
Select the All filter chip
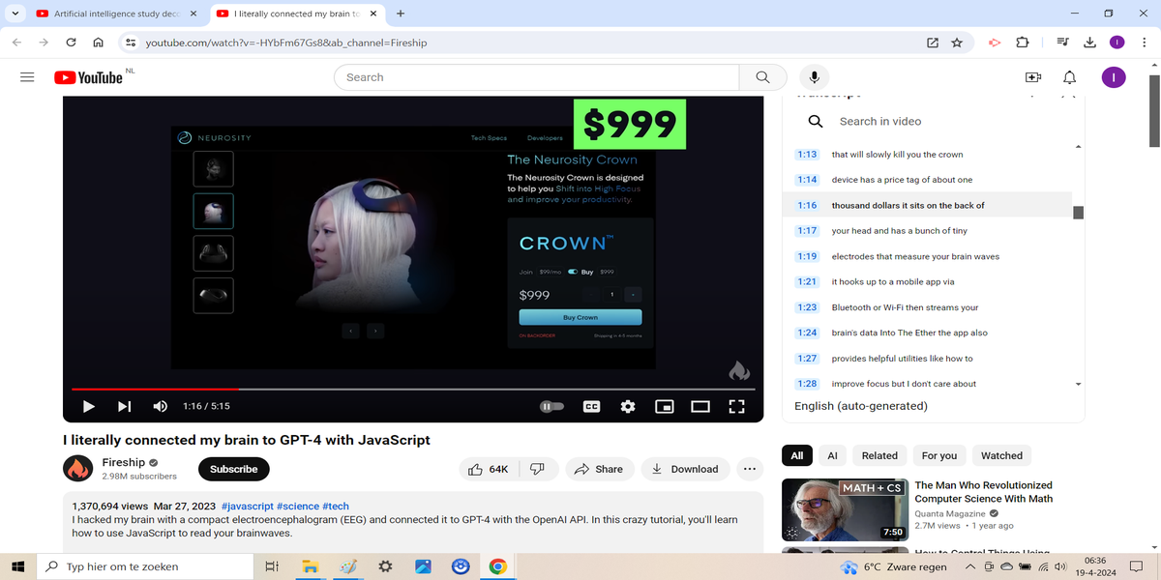pyautogui.click(x=797, y=455)
